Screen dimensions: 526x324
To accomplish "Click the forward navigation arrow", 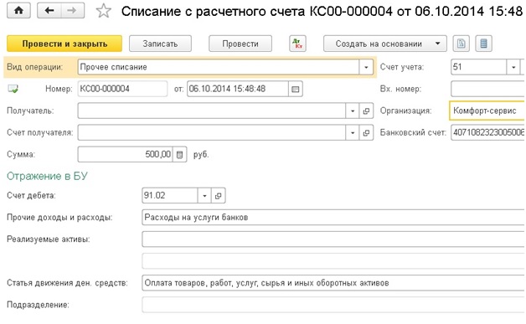I will [x=72, y=11].
